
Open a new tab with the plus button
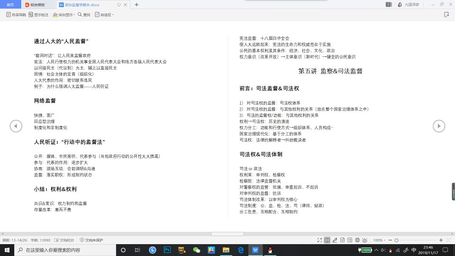pyautogui.click(x=136, y=5)
